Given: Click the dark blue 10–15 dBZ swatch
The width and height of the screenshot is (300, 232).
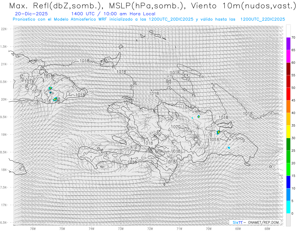Looking at the screenshot, I should pyautogui.click(x=288, y=182).
